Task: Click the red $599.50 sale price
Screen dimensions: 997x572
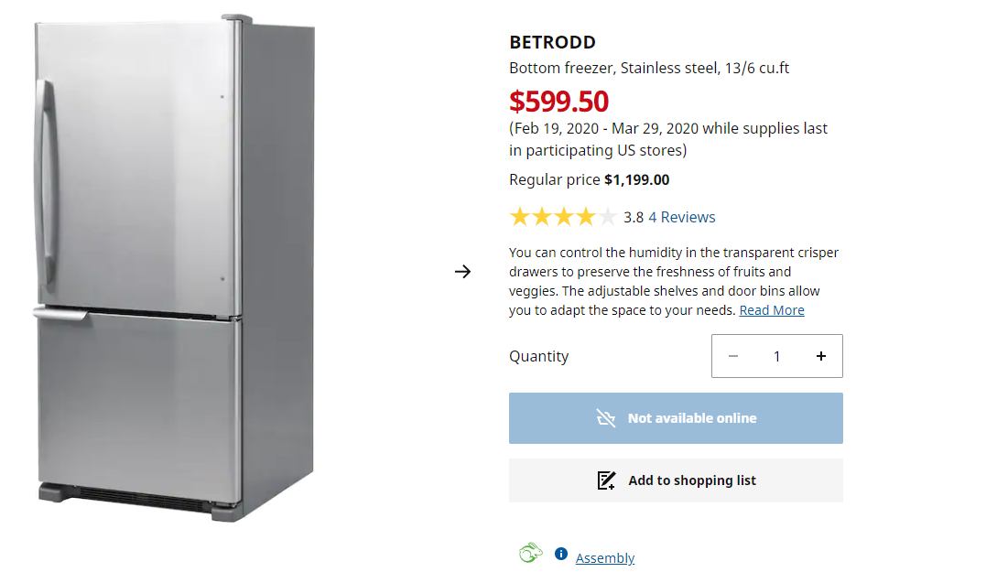Action: (x=558, y=101)
